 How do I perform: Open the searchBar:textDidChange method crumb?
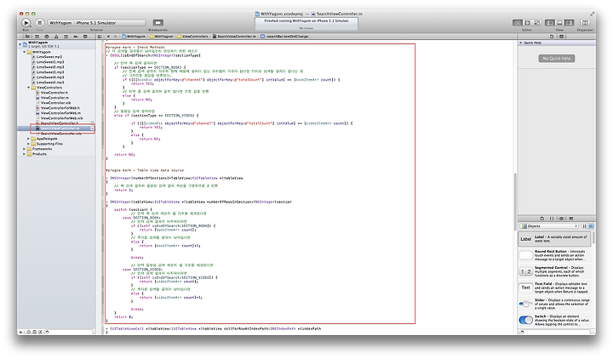pyautogui.click(x=284, y=37)
